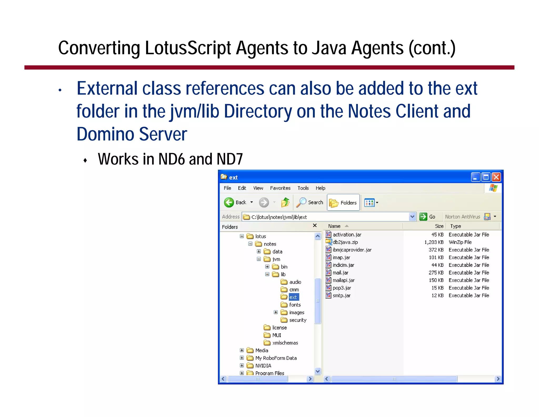Select the ibmjcaprovider.jar file icon
This screenshot has height=417, width=539.
point(328,249)
